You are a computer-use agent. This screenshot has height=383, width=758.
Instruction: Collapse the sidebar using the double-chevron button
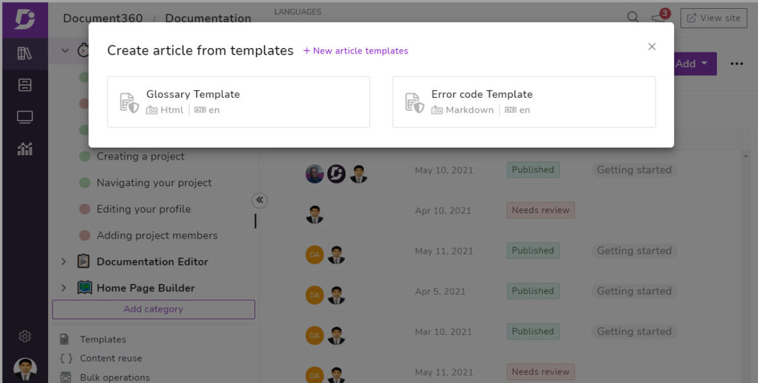(259, 200)
